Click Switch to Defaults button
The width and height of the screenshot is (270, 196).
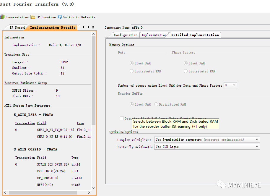(x=79, y=17)
